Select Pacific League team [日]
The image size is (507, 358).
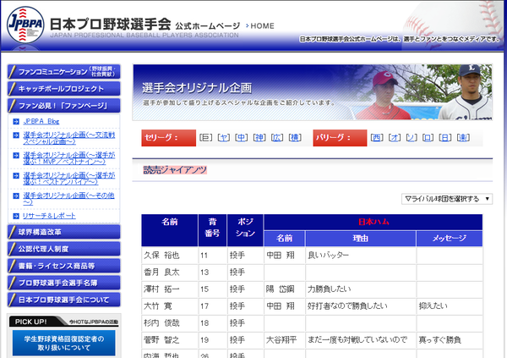(x=445, y=138)
